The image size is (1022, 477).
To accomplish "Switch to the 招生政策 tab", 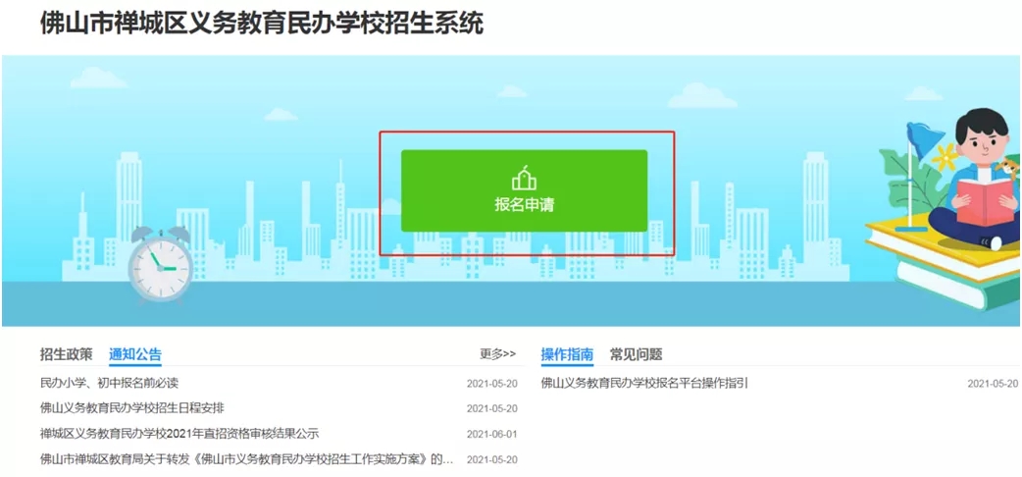I will click(x=67, y=354).
